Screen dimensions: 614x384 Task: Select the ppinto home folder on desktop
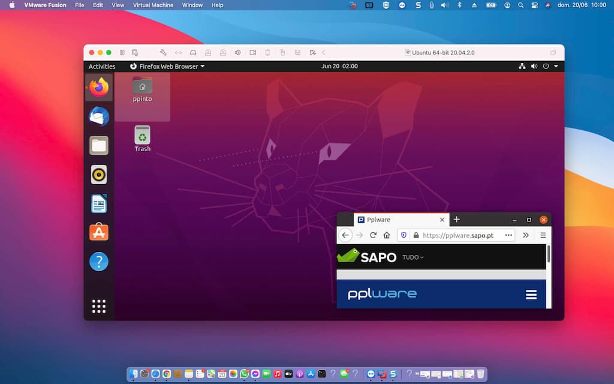(x=142, y=89)
